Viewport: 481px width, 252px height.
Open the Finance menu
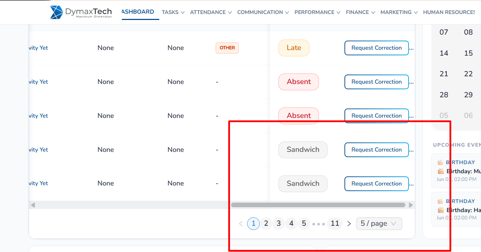click(360, 12)
